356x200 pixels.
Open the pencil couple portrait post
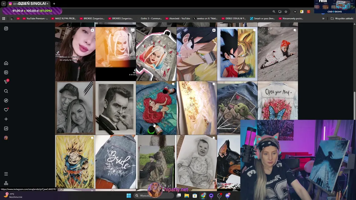[75, 108]
